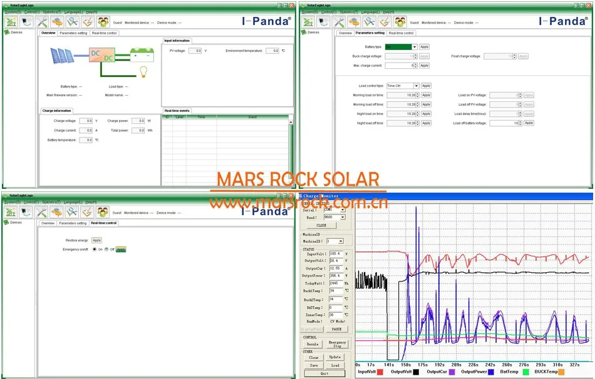
Task: Select the Devices tree node in Real-time control window
Action: 13,223
